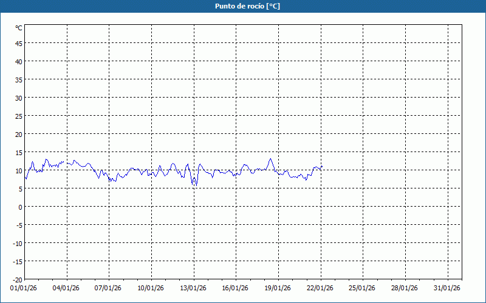Image resolution: width=486 pixels, height=303 pixels.
Task: Select the 30 y-axis label
Action: [x=18, y=98]
